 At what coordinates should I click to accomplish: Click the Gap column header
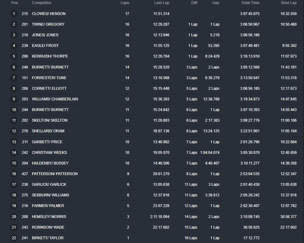[216, 3]
